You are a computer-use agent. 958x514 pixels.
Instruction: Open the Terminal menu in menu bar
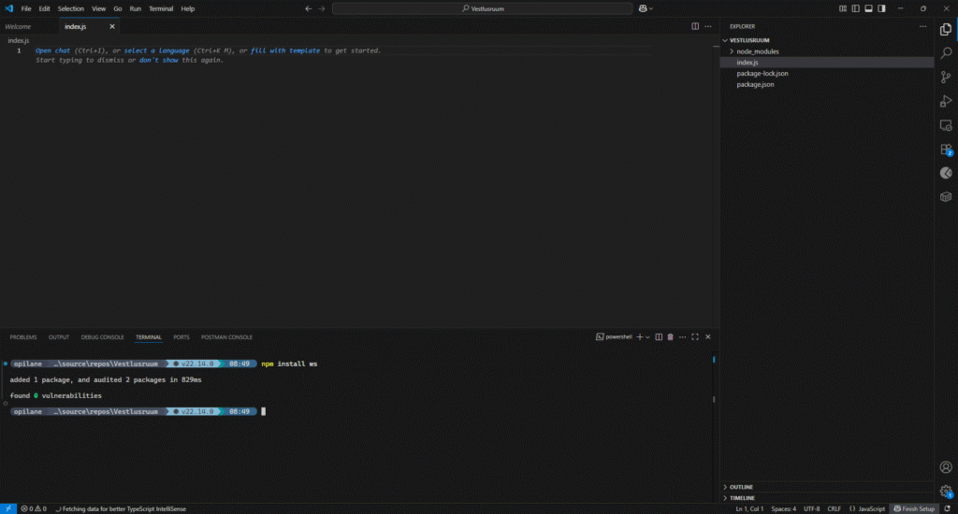[161, 8]
